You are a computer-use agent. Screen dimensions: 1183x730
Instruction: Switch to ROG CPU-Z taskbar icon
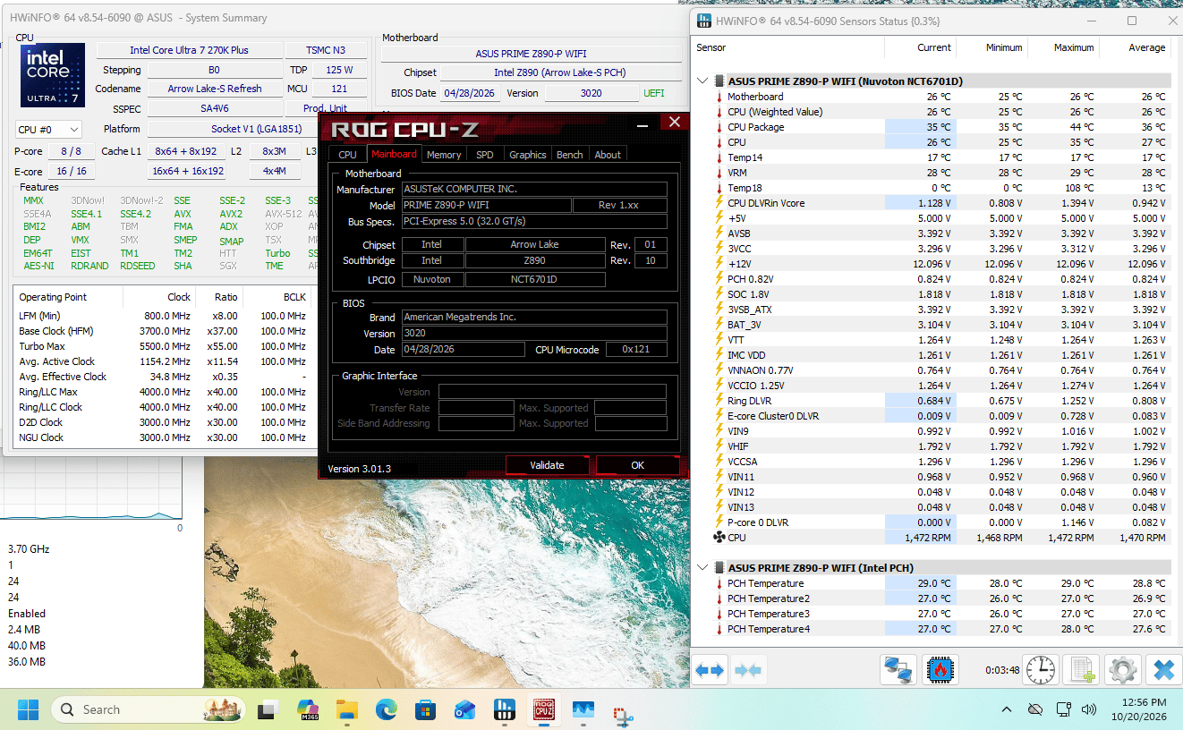click(543, 709)
